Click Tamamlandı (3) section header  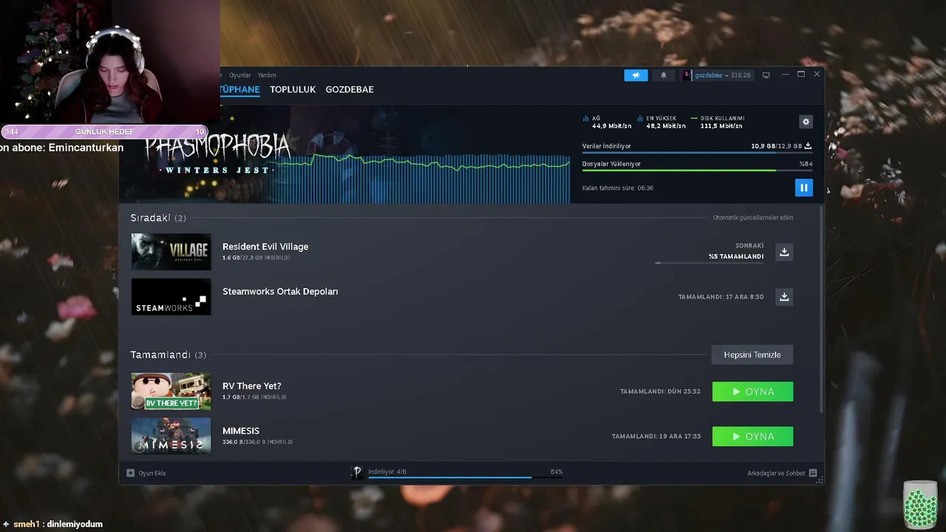169,355
